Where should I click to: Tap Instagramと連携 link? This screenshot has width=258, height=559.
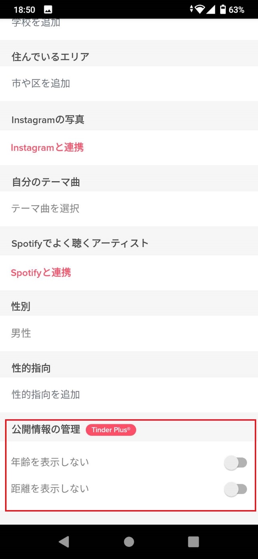[47, 148]
